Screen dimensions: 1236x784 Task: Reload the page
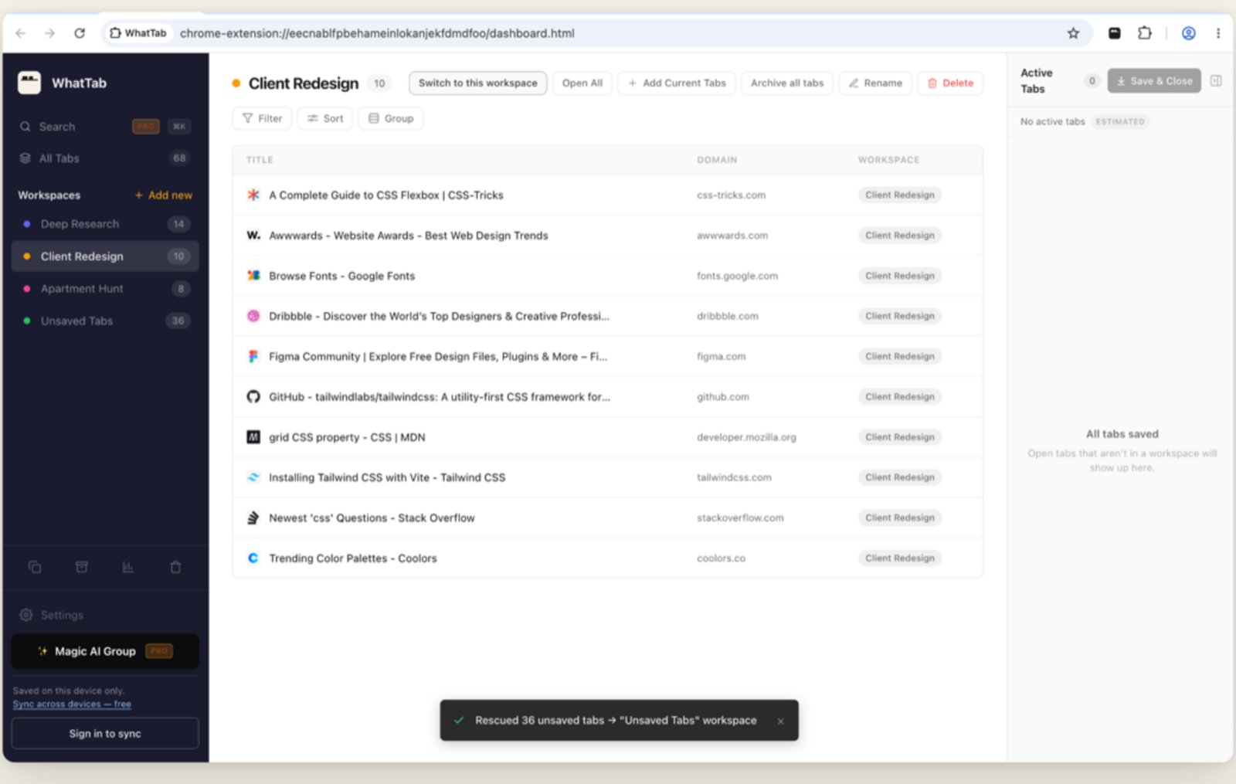pos(80,33)
